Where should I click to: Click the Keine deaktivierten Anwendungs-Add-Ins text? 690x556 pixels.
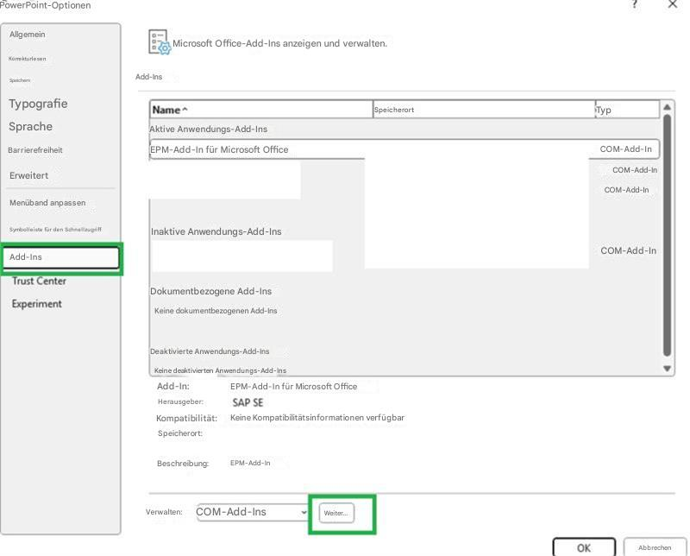click(x=220, y=370)
